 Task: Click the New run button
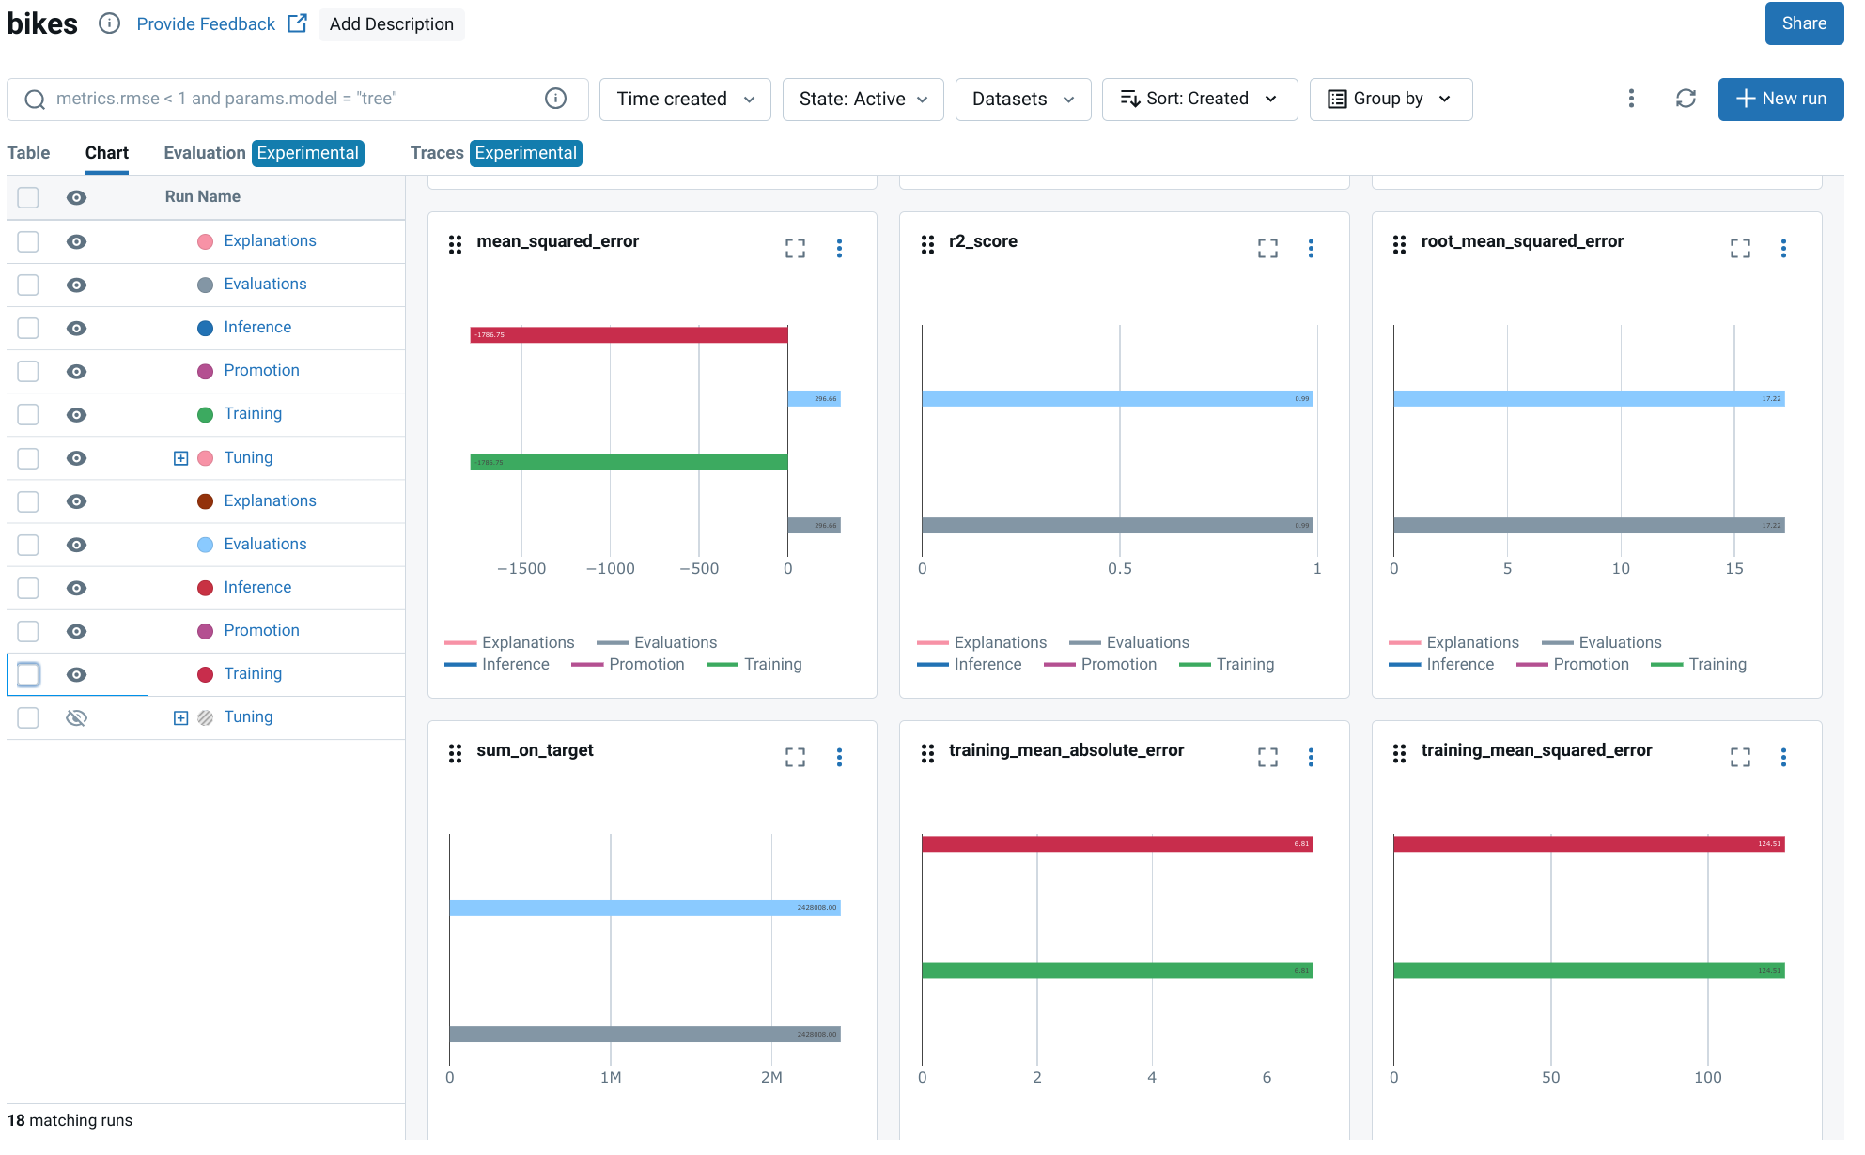coord(1784,99)
